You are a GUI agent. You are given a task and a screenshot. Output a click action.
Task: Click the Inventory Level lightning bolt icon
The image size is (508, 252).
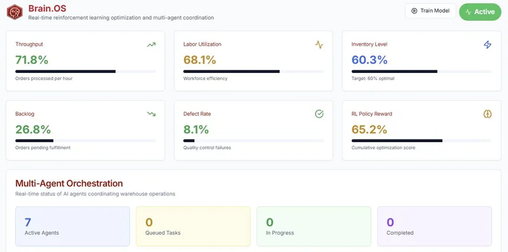487,44
